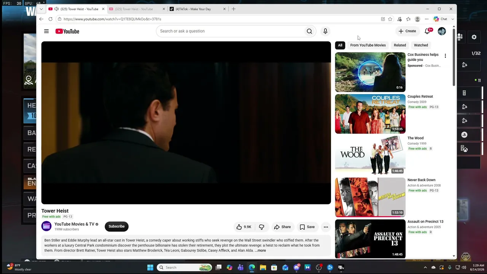Click the Windows taskbar Search box
Image resolution: width=487 pixels, height=274 pixels.
(185, 268)
